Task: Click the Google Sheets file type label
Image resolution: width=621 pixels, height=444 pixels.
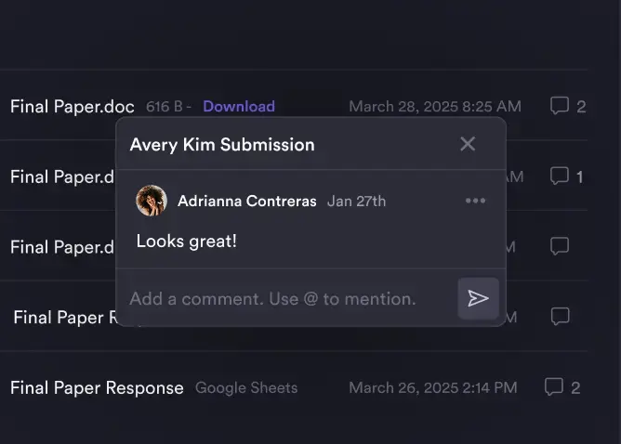Action: click(246, 387)
